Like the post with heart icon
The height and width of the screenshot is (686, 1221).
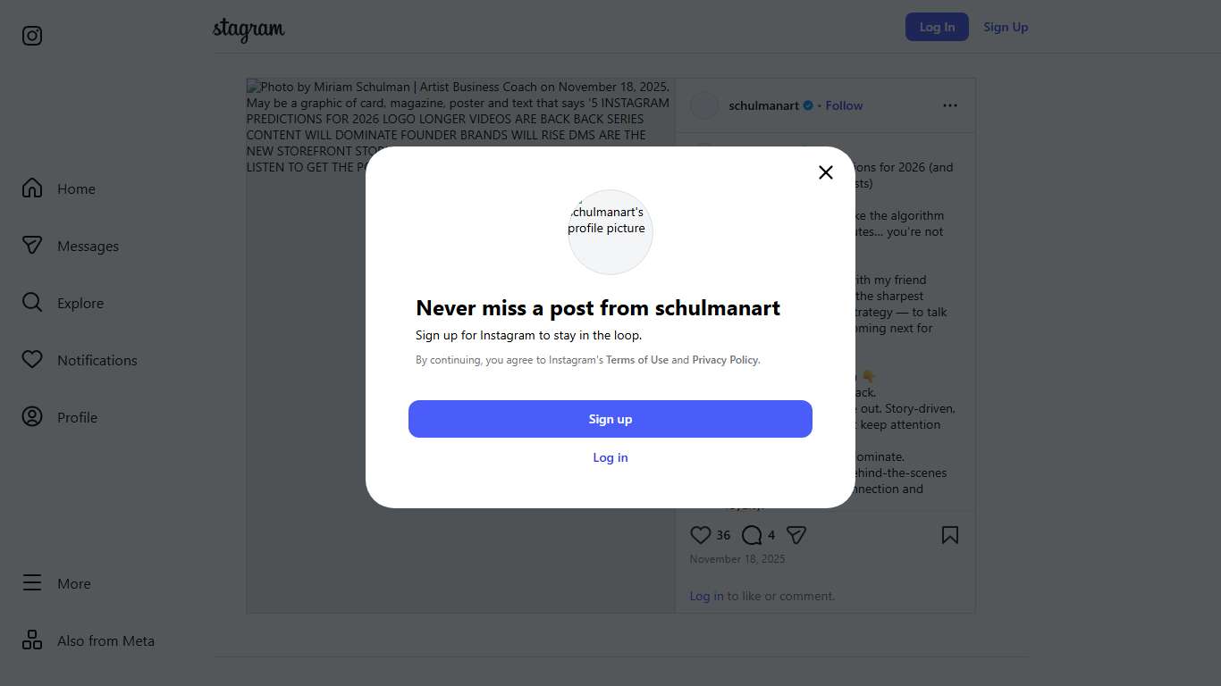coord(701,535)
